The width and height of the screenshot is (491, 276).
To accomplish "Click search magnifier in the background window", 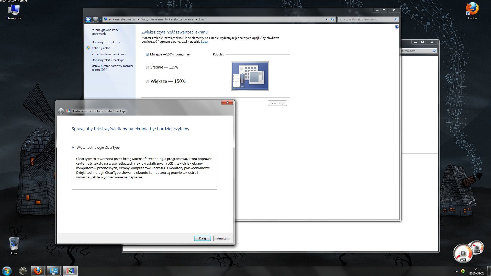I will [x=434, y=51].
